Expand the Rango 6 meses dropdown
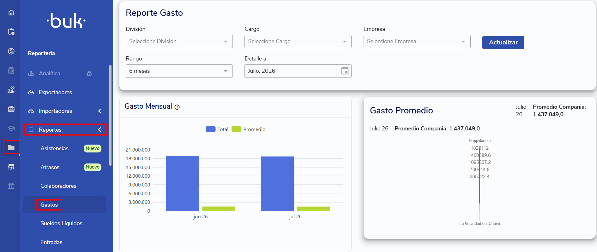 coord(179,71)
